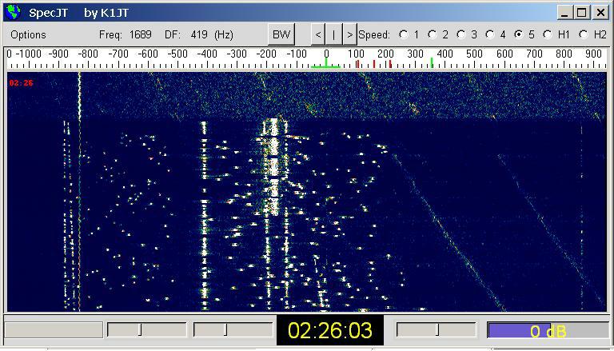614x351 pixels.
Task: Click the -800 label on frequency scale
Action: click(x=88, y=54)
